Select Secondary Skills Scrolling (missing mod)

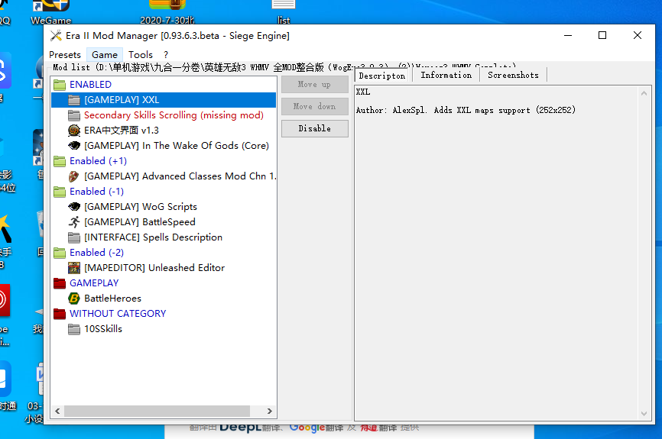[174, 115]
